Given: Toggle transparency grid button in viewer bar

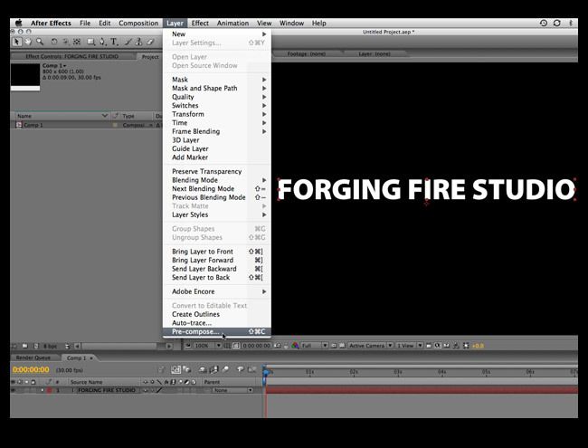Looking at the screenshot, I should click(x=342, y=346).
